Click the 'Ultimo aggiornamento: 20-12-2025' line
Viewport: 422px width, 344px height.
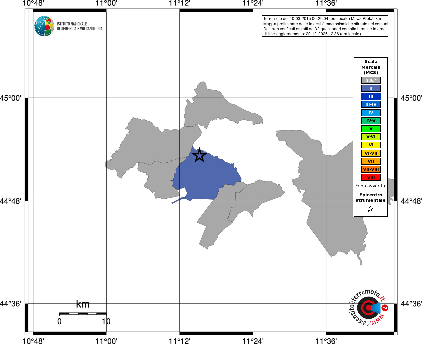[312, 34]
